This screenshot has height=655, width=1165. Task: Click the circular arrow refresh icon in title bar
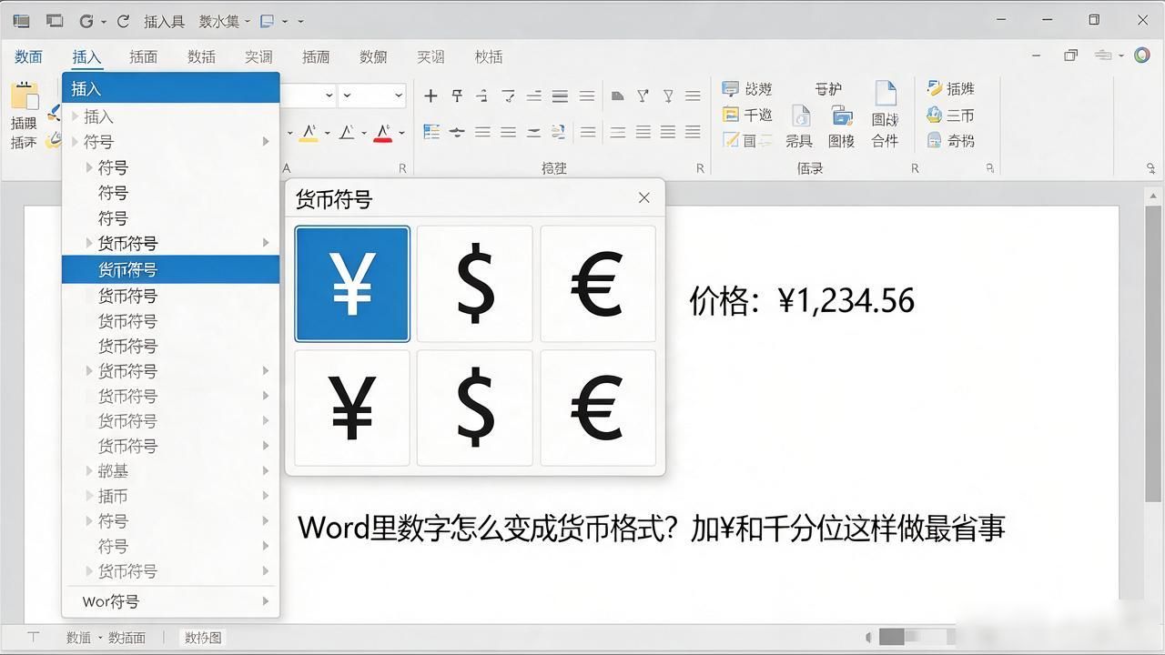pyautogui.click(x=123, y=20)
